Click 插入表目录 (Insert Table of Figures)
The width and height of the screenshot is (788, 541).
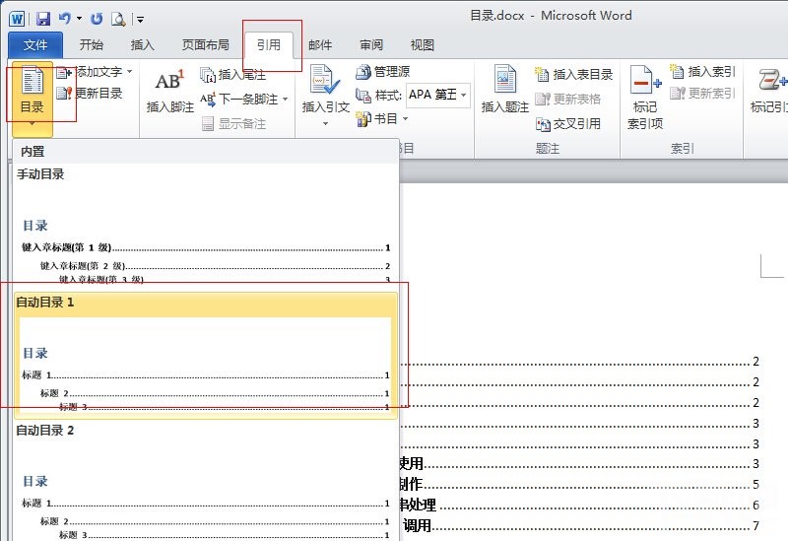573,75
